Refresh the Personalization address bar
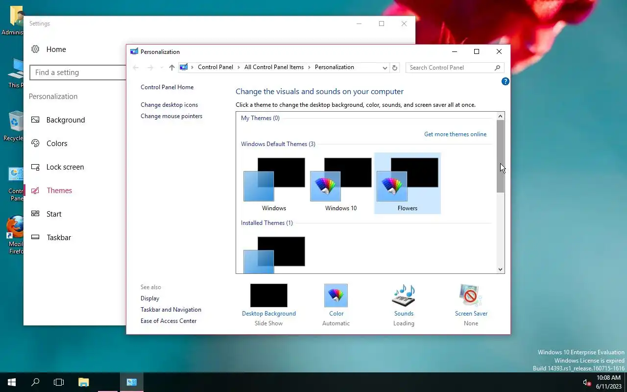This screenshot has width=627, height=392. point(395,68)
